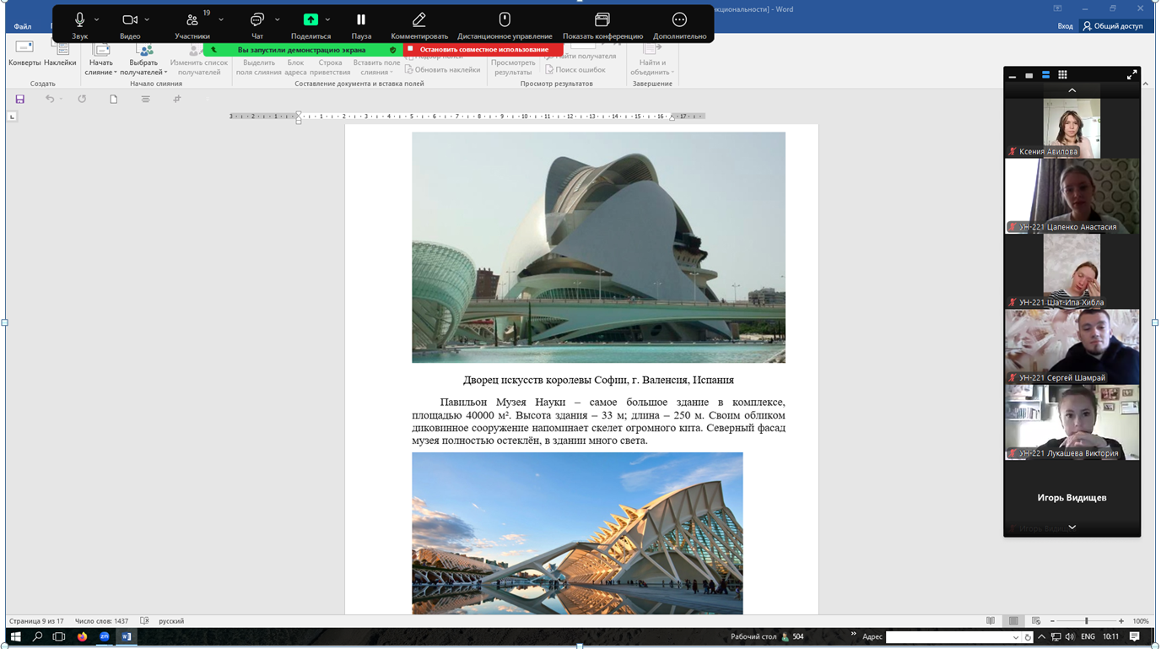1161x649 pixels.
Task: Click the new document page icon
Action: (x=113, y=99)
